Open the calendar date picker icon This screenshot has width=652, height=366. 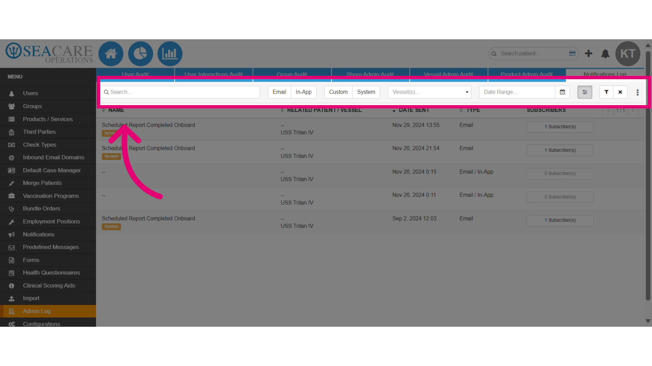[562, 92]
